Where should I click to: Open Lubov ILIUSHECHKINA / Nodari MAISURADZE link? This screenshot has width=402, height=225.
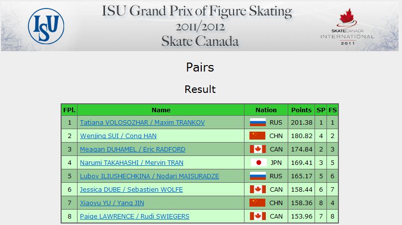(150, 176)
